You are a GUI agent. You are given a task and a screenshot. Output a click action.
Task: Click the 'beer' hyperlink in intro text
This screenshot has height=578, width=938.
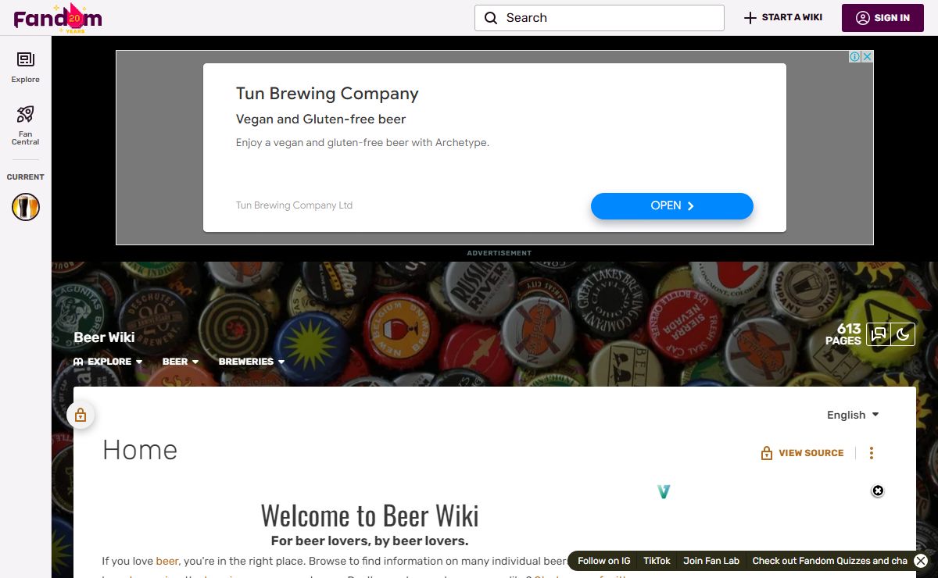pyautogui.click(x=167, y=561)
